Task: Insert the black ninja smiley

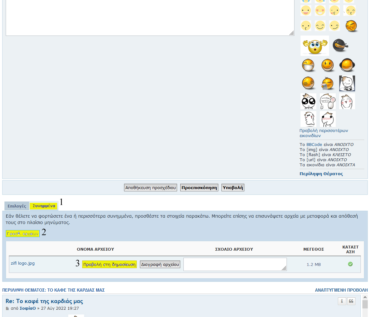Action: coord(340,46)
